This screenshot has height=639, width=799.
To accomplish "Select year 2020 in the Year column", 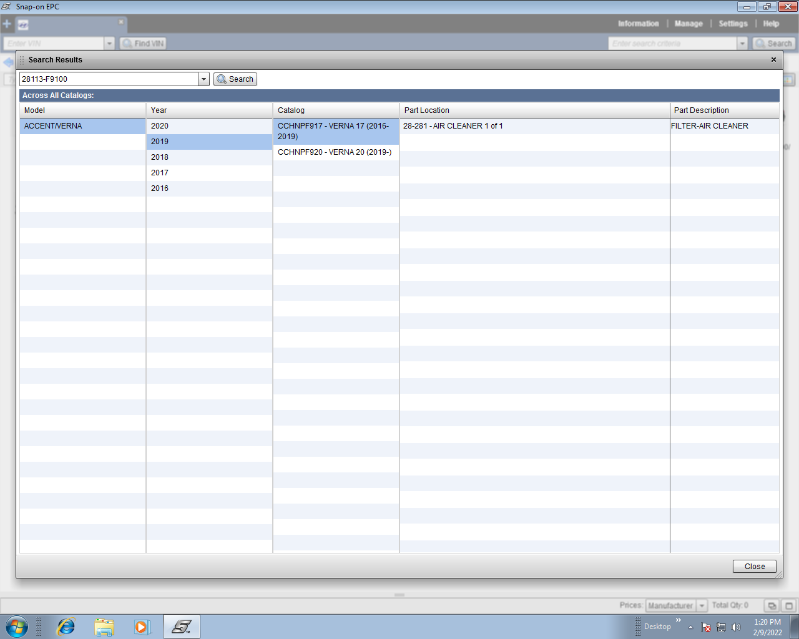I will (x=209, y=126).
